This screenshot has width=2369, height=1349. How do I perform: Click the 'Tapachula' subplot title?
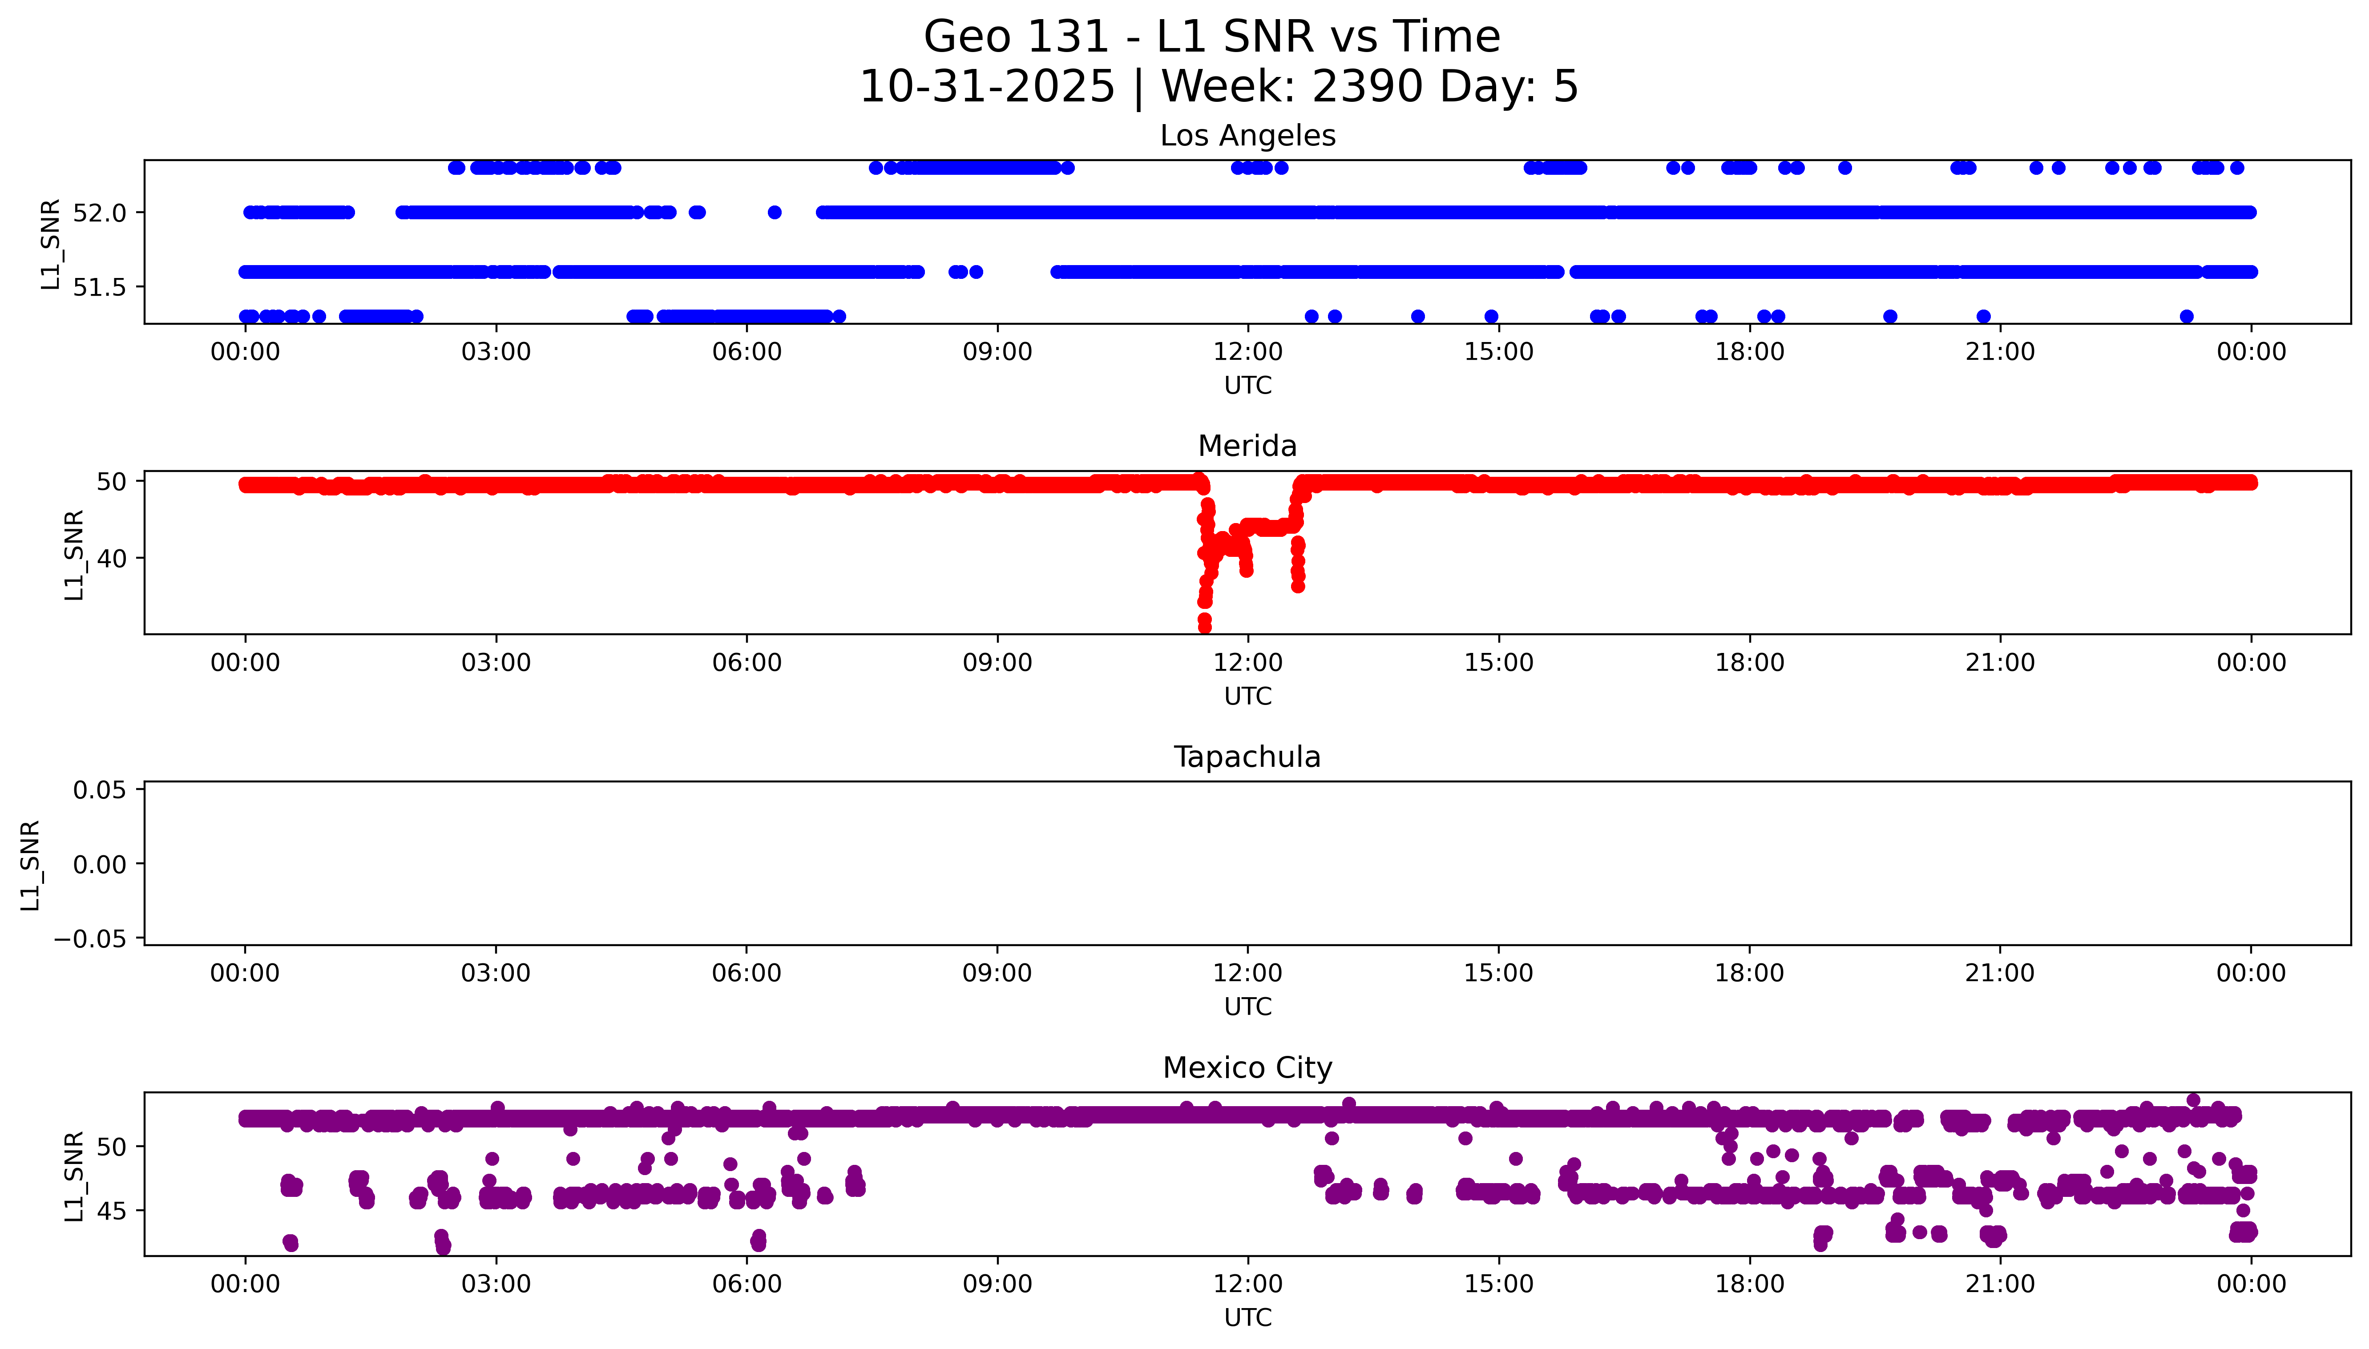(x=1247, y=757)
